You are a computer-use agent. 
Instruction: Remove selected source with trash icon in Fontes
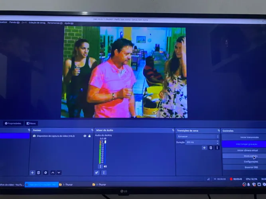[x=39, y=173]
